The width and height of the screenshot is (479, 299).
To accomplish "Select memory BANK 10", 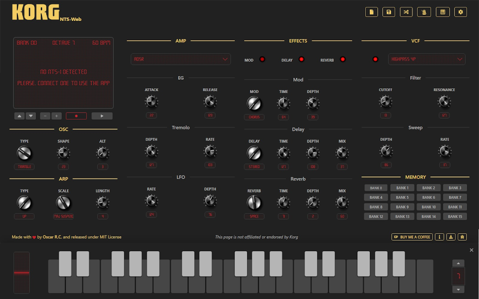I will pos(429,207).
